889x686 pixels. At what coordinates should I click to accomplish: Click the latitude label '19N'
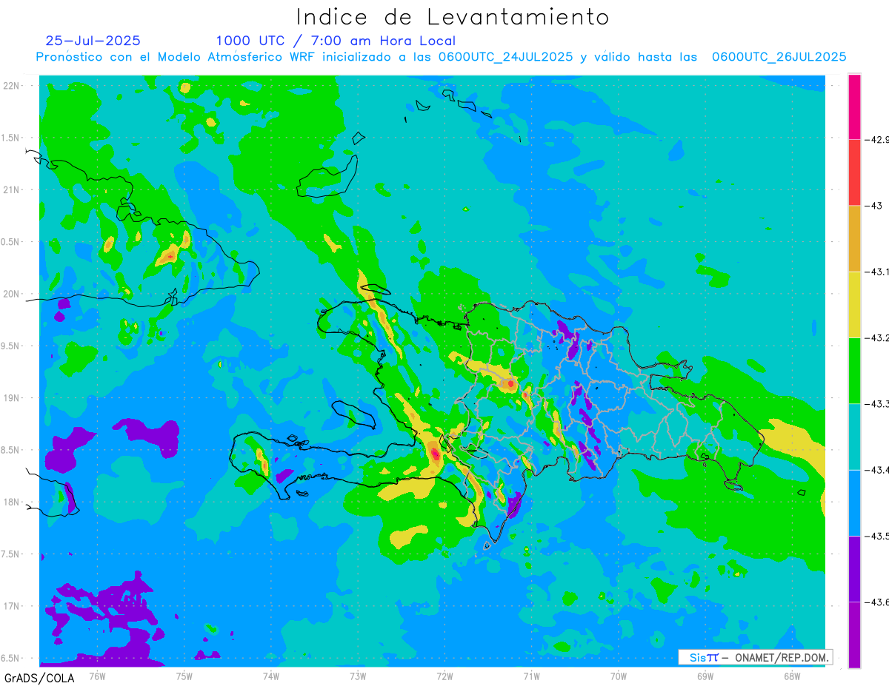click(11, 398)
